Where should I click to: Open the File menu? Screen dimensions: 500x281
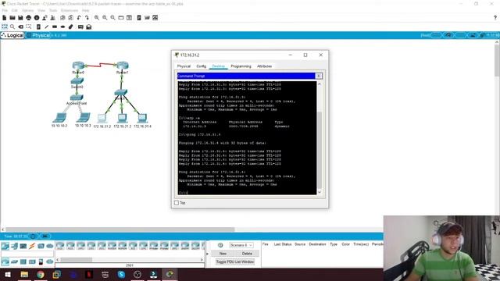[5, 10]
